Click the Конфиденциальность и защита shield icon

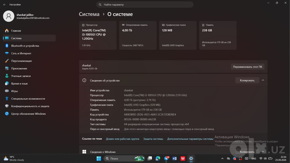pos(7,106)
